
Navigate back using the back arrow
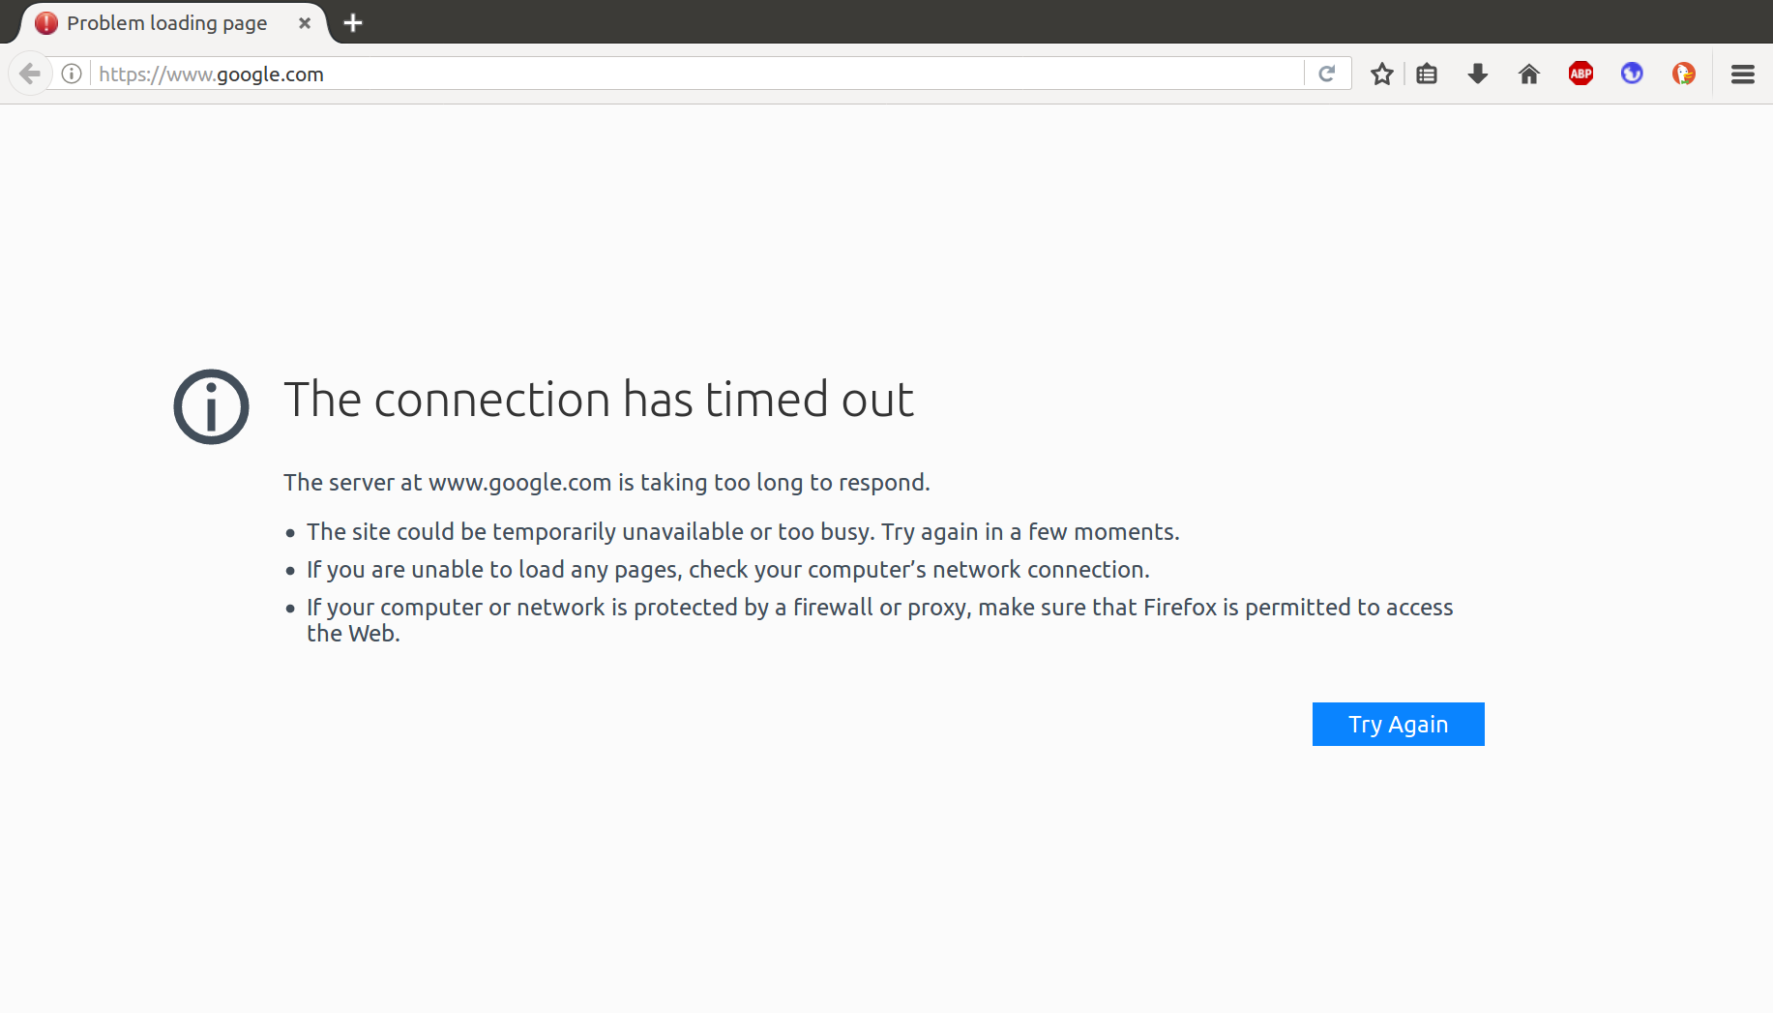[x=29, y=74]
